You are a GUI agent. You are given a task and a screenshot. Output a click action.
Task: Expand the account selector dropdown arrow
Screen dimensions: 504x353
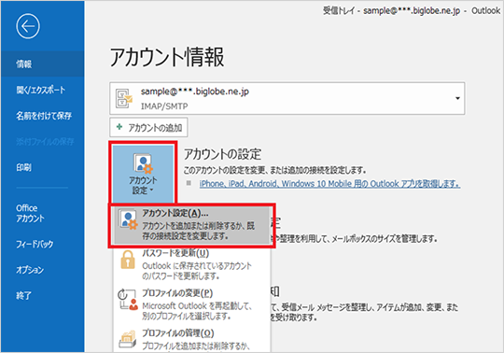457,98
